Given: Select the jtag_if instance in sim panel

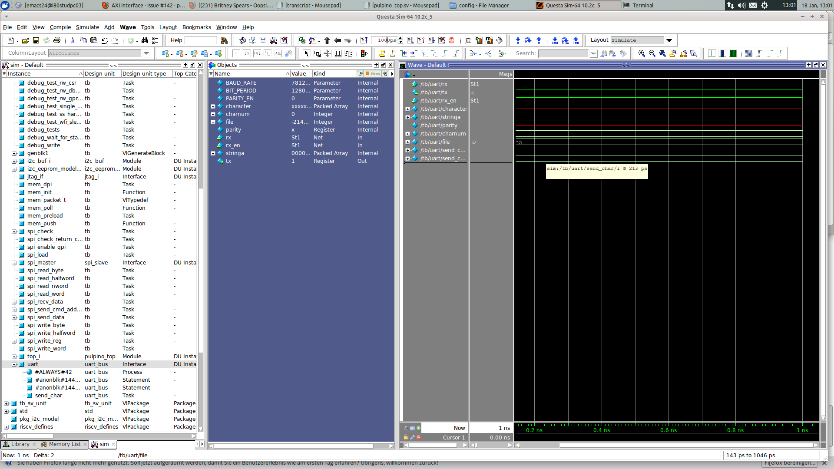Looking at the screenshot, I should pyautogui.click(x=35, y=176).
